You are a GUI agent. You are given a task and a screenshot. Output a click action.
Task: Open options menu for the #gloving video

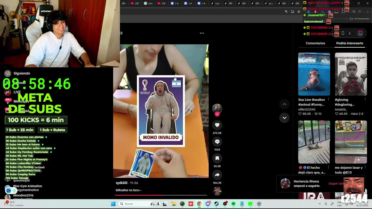point(365,99)
